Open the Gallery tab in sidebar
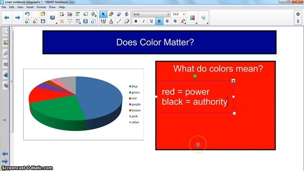The image size is (304, 171). pos(6,43)
